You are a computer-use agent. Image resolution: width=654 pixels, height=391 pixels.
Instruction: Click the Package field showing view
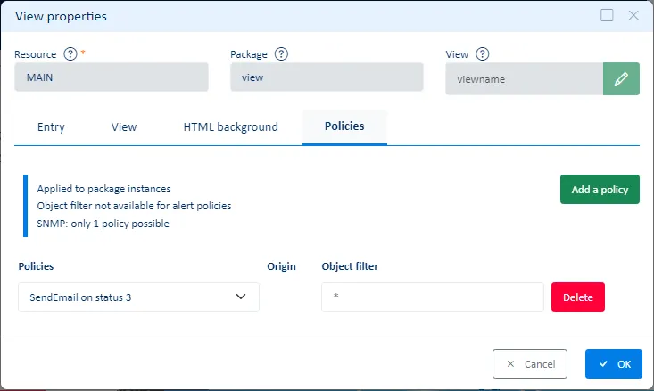327,77
